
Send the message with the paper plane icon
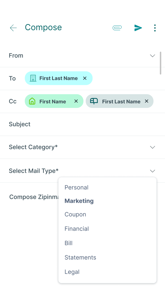click(138, 28)
